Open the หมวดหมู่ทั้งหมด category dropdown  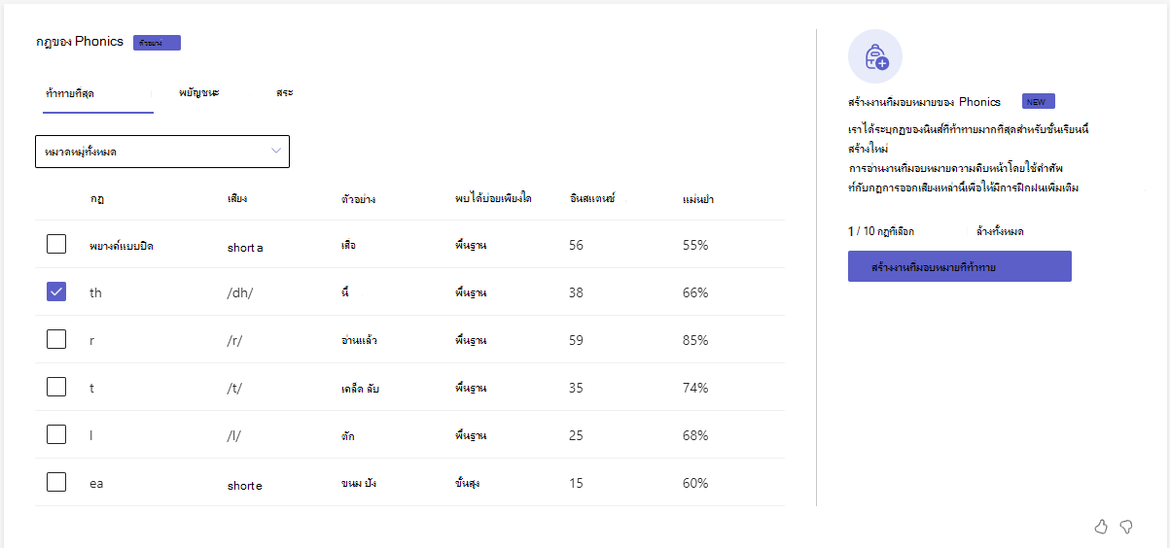162,152
